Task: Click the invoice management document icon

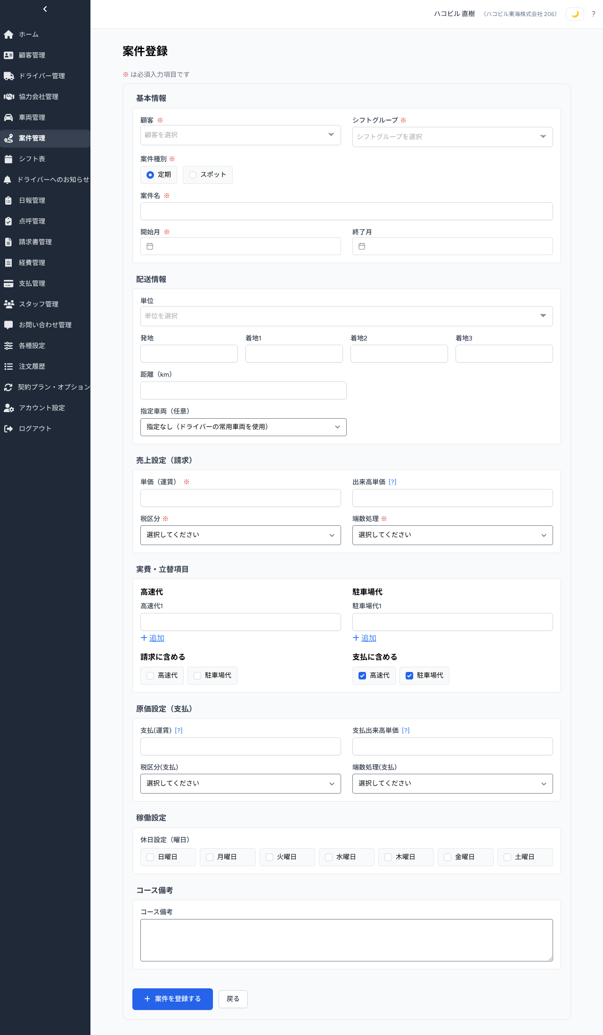Action: (x=8, y=242)
